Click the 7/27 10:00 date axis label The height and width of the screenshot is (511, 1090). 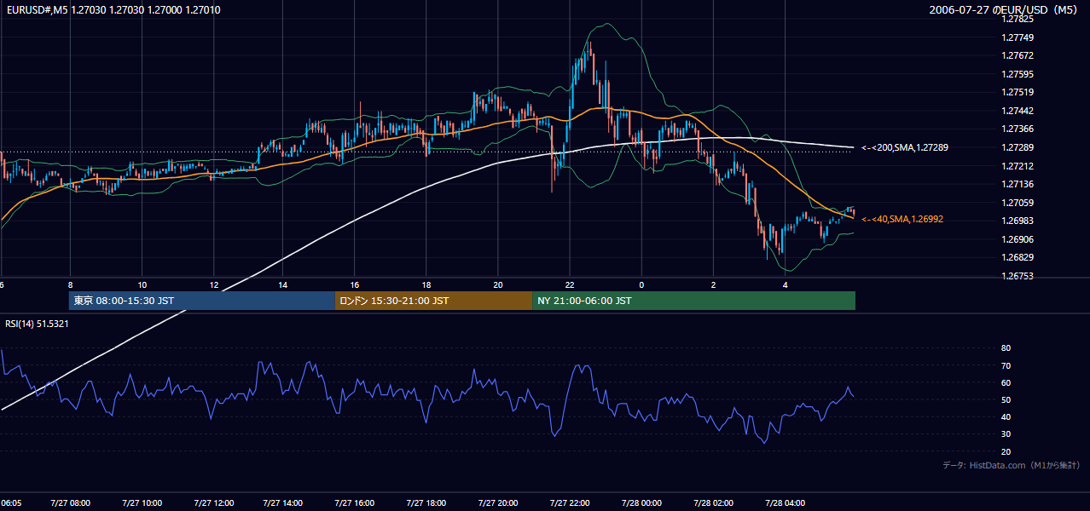point(142,503)
